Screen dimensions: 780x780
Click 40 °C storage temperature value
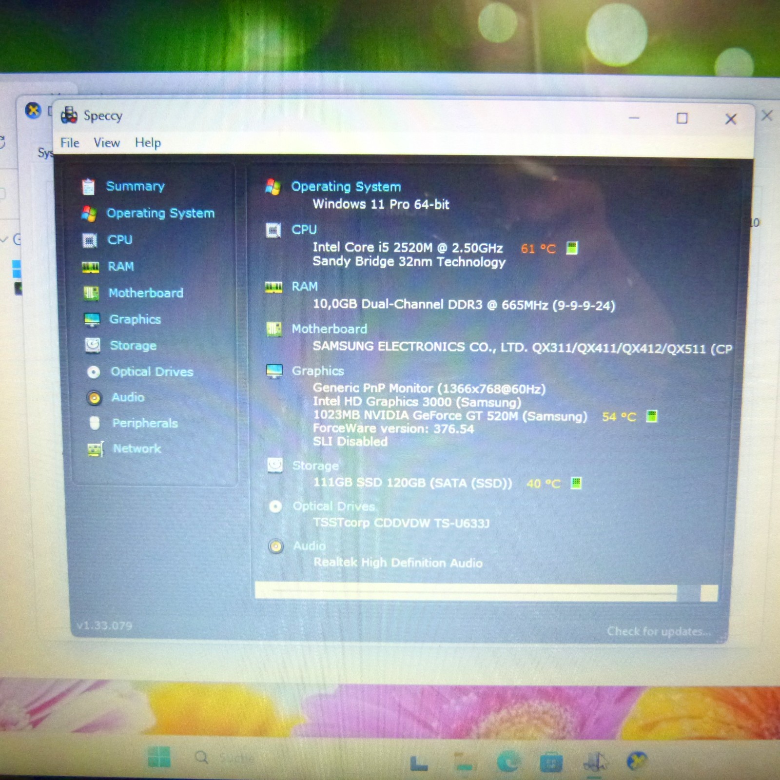(x=544, y=483)
